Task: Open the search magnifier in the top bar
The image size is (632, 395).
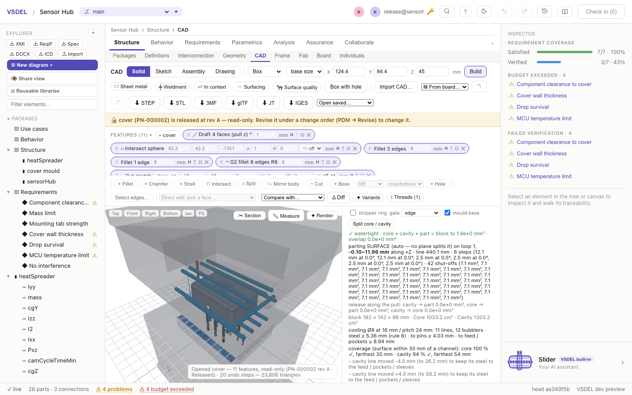Action: [447, 12]
